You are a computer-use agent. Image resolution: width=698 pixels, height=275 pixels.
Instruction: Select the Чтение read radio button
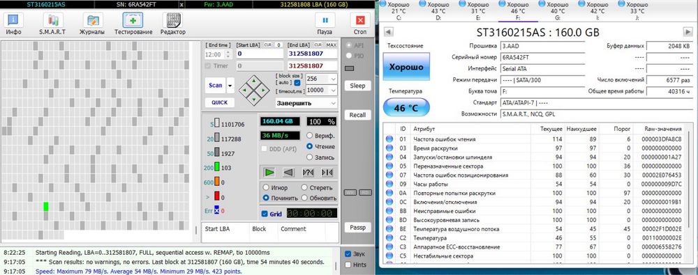pyautogui.click(x=310, y=146)
